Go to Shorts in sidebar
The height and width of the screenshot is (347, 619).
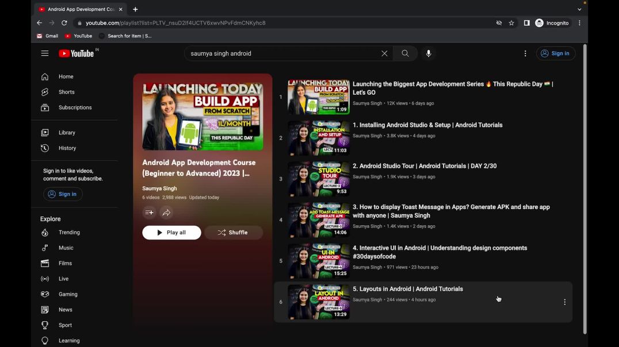click(66, 92)
